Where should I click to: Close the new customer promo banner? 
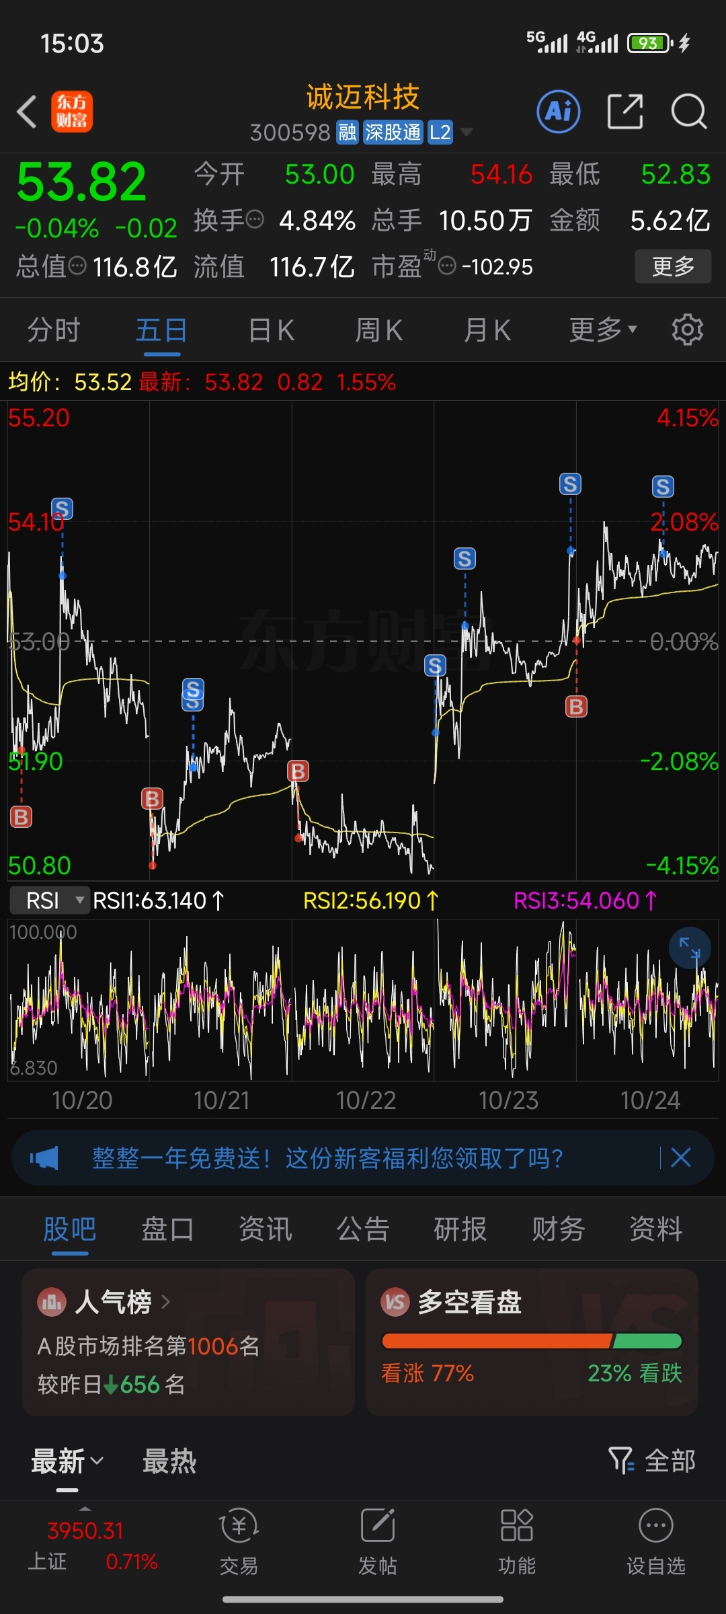(681, 1157)
